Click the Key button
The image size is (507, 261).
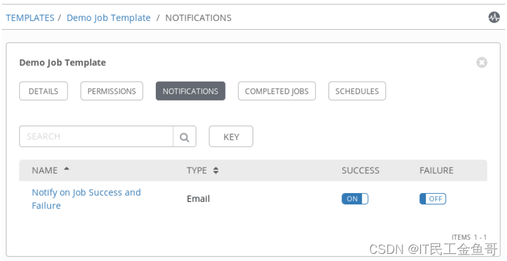[x=231, y=136]
